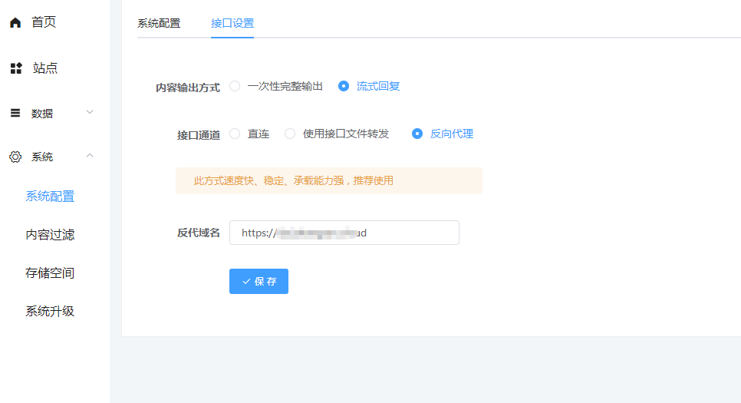Choose the 使用接口文件转发 radio option
This screenshot has height=403, width=741.
[290, 134]
